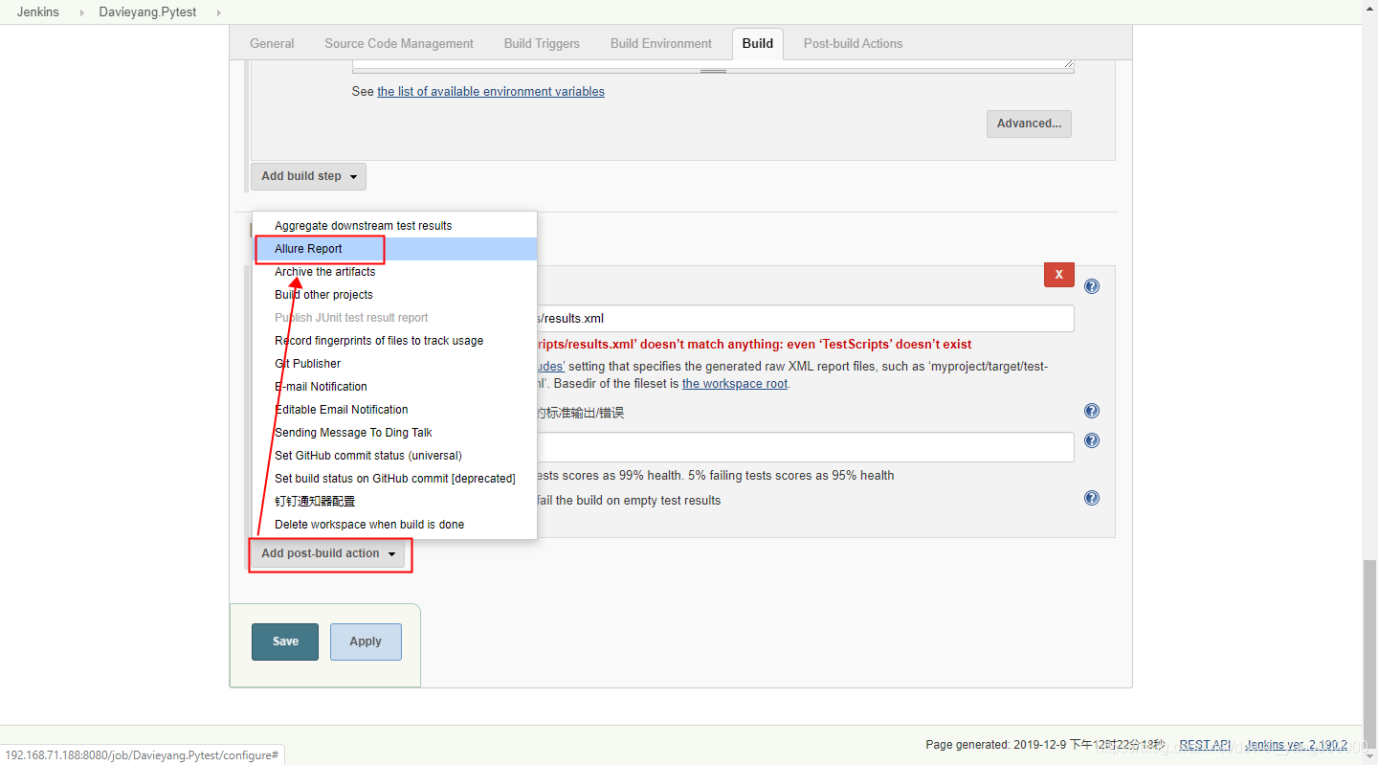Switch to Source Code Management tab
Screen dimensions: 1378x765
coord(399,43)
